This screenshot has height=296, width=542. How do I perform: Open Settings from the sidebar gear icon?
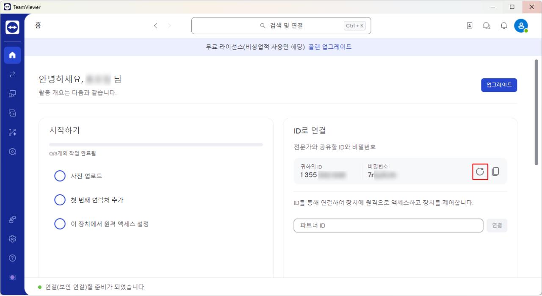(x=12, y=238)
